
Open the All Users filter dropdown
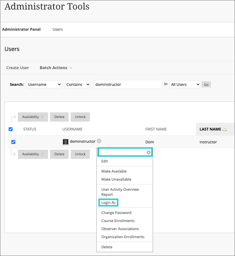point(185,84)
